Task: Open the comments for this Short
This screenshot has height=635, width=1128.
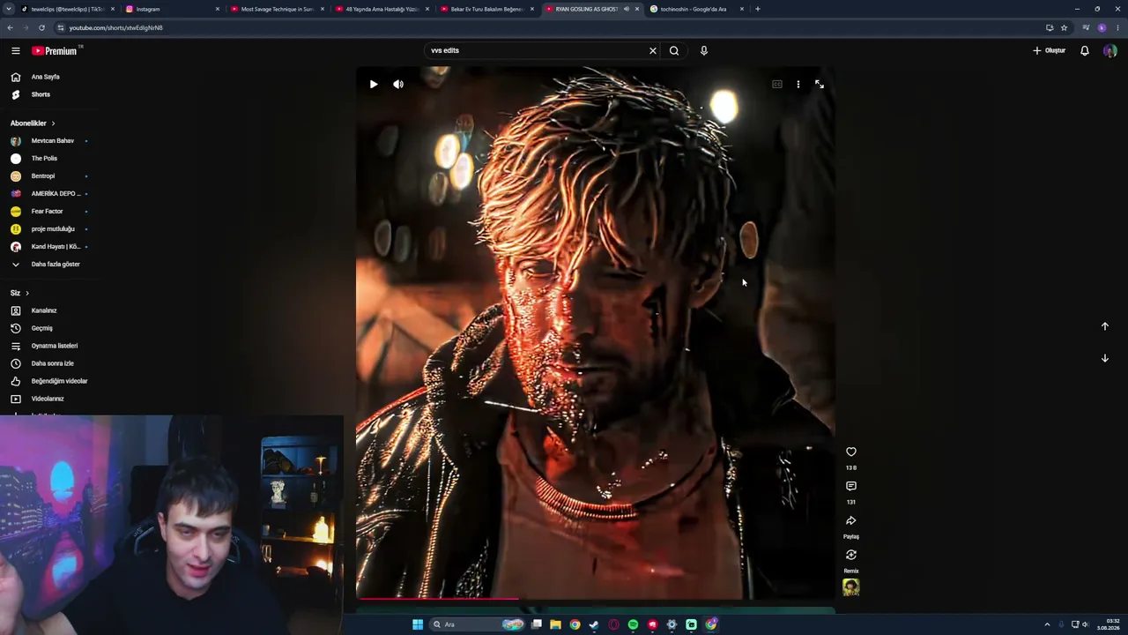Action: coord(851,486)
